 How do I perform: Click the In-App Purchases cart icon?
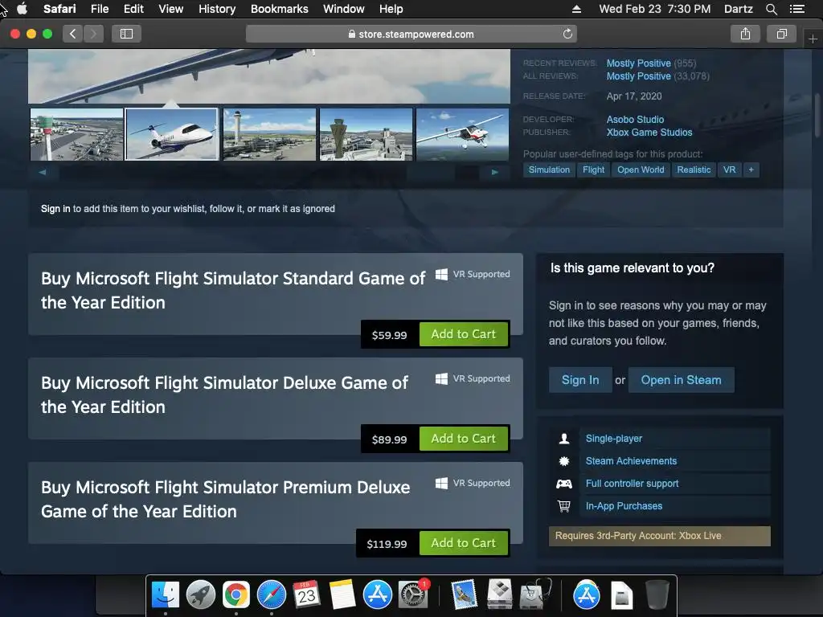564,506
